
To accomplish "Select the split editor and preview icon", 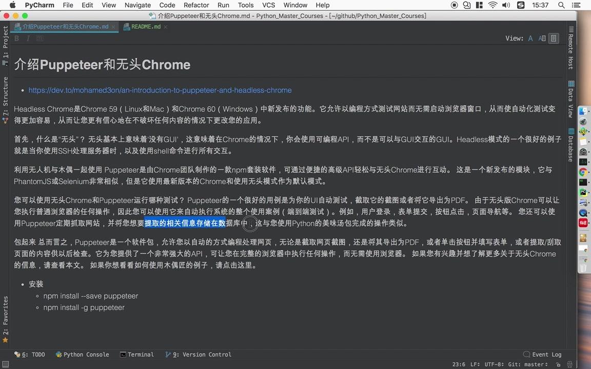I will (x=543, y=38).
